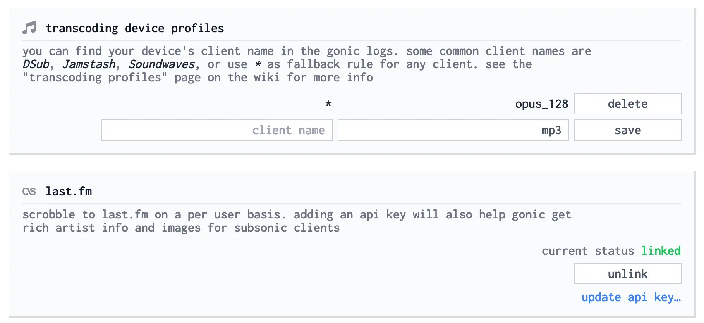Open the update api key link
This screenshot has height=323, width=704.
click(631, 297)
